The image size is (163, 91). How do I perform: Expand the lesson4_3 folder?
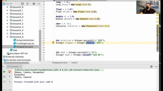7,27
